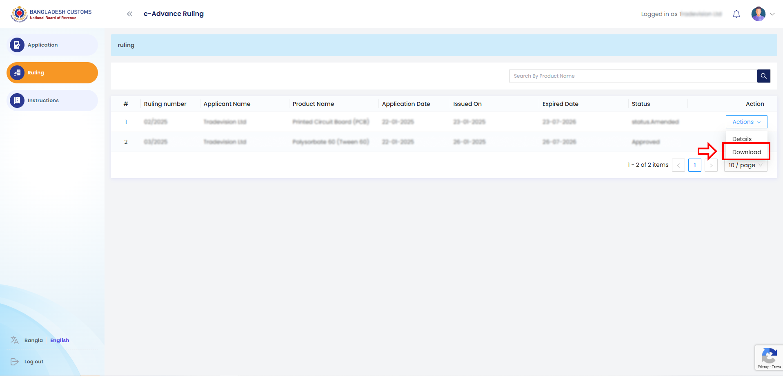This screenshot has height=376, width=783.
Task: Click the 'ruling' page heading
Action: [126, 45]
